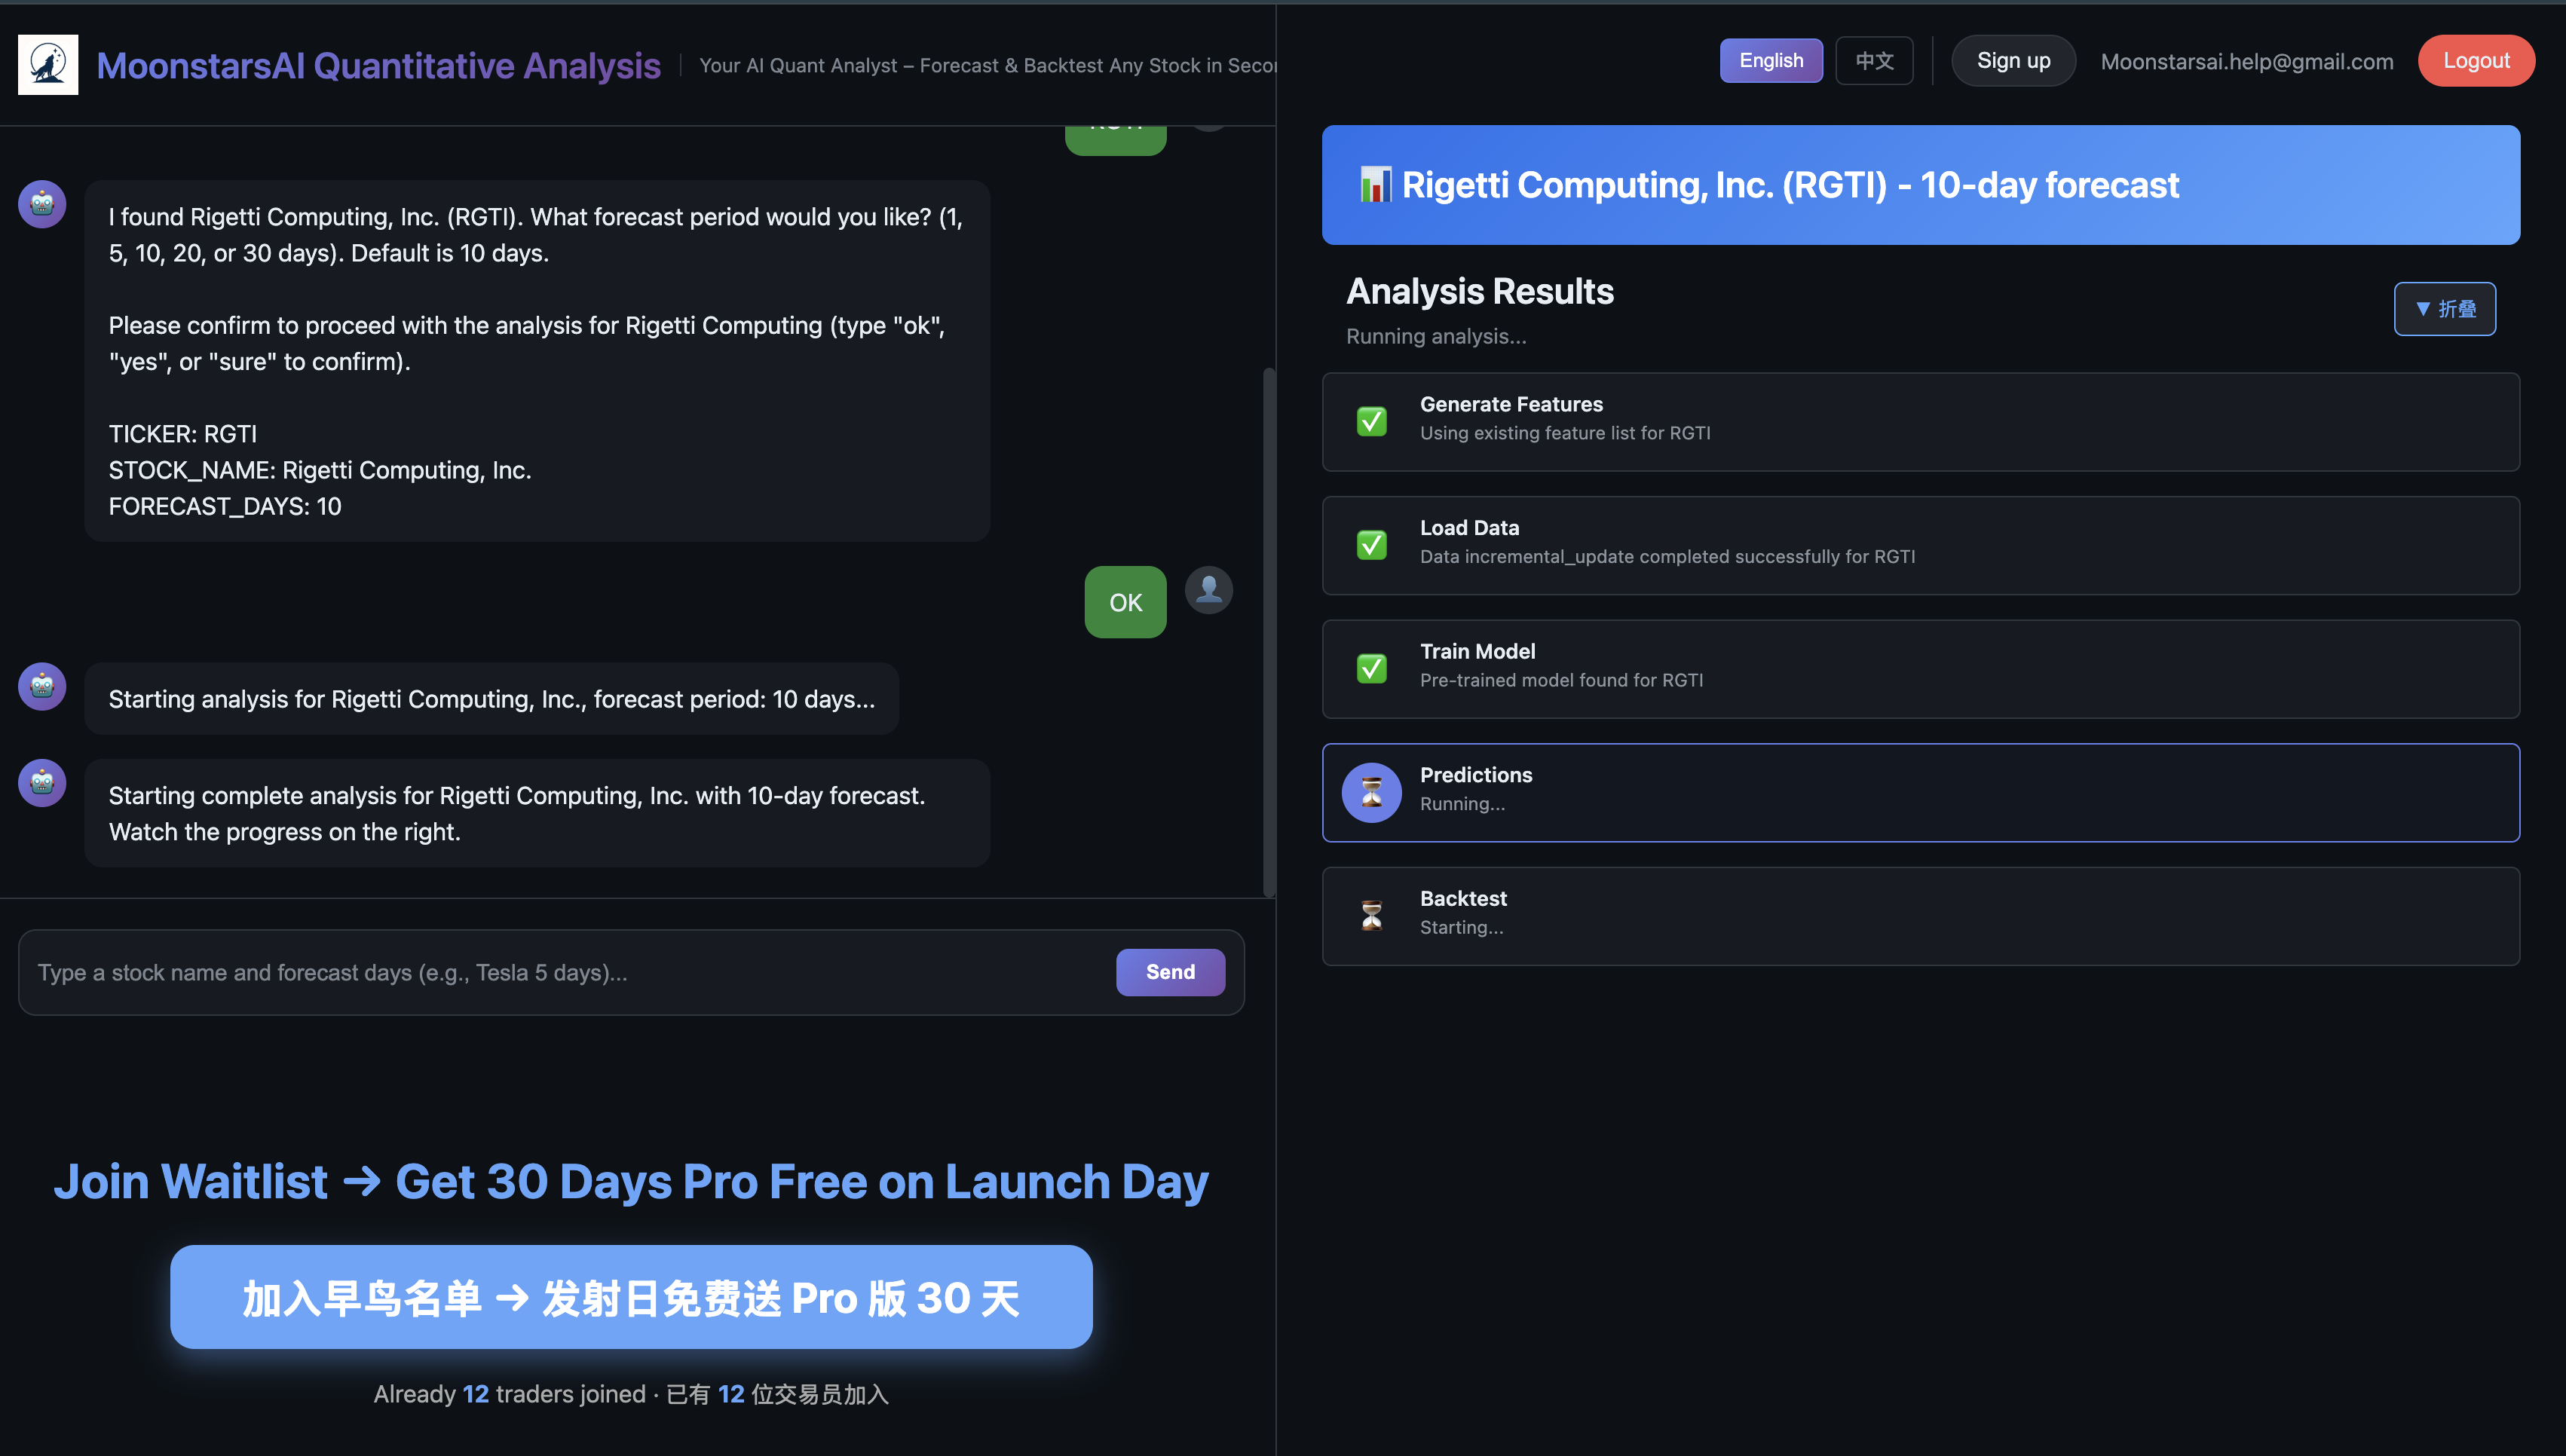Click the checkmark icon on Load Data step
The height and width of the screenshot is (1456, 2566).
tap(1371, 544)
